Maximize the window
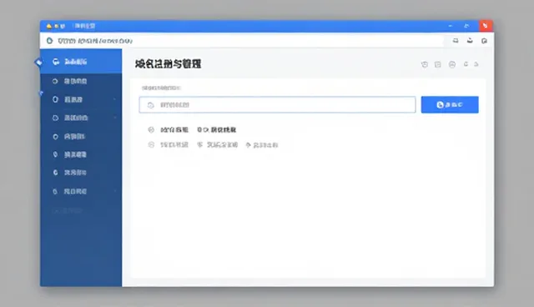Image resolution: width=534 pixels, height=307 pixels. pos(466,26)
